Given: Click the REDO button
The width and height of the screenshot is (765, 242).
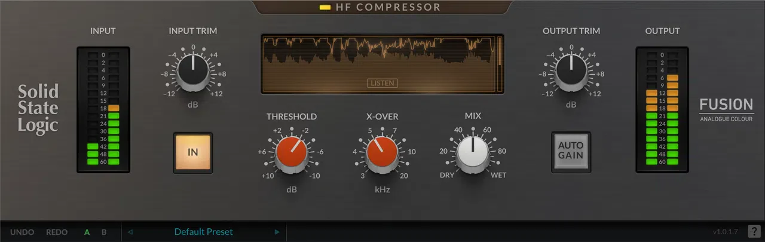Looking at the screenshot, I should click(x=57, y=232).
